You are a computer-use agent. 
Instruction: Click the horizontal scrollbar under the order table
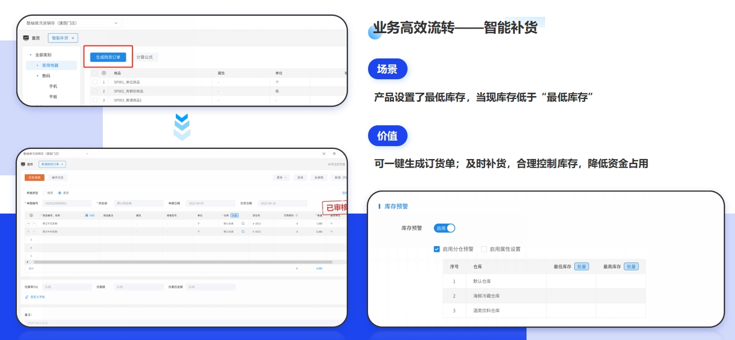[183, 262]
